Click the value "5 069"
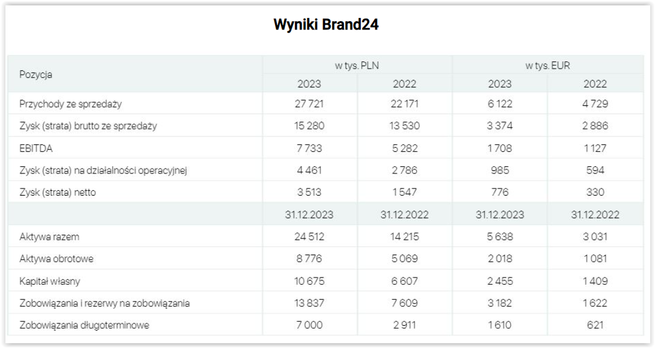This screenshot has height=348, width=655. click(404, 259)
